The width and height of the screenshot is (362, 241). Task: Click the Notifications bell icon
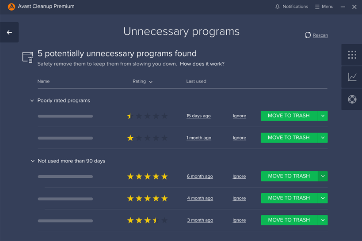point(277,7)
